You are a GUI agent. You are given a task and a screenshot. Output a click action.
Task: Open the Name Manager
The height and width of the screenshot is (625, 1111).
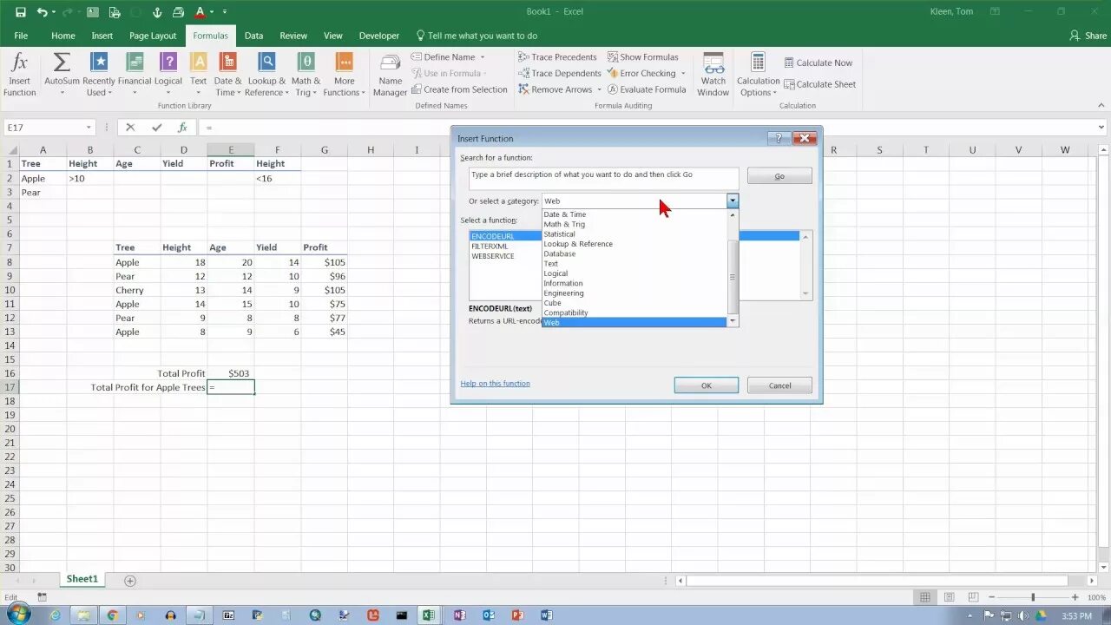click(x=390, y=76)
